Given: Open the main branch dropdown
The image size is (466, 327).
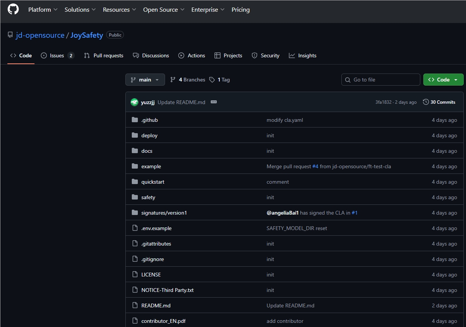Looking at the screenshot, I should click(x=145, y=80).
